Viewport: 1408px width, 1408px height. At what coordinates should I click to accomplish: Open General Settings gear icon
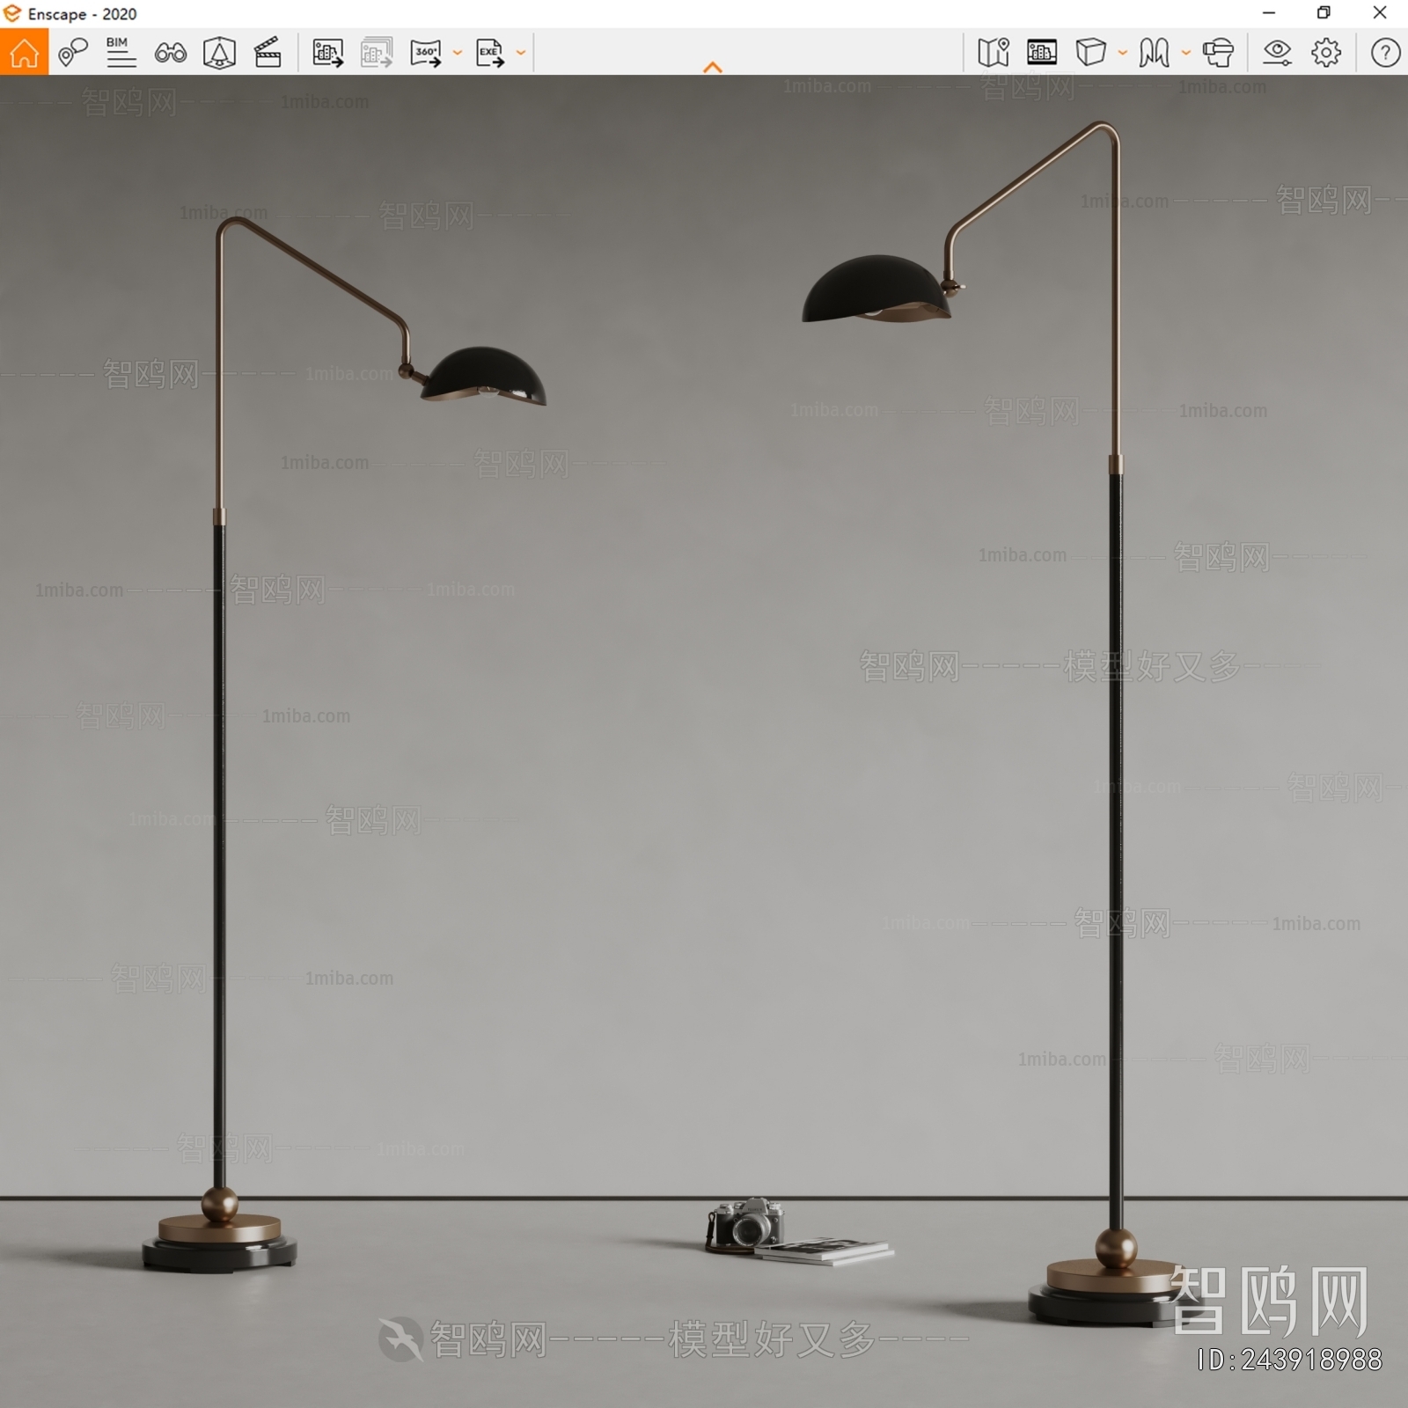1326,53
